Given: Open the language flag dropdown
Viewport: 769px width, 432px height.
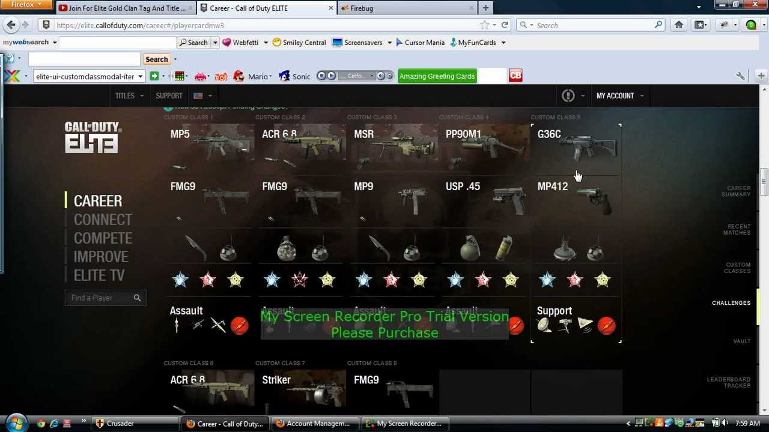Looking at the screenshot, I should (x=203, y=95).
